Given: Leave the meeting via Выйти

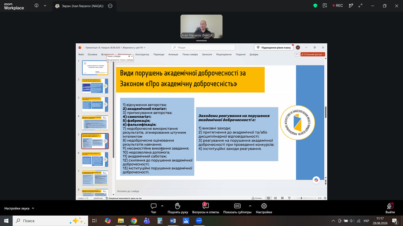Looking at the screenshot, I should coord(390,208).
